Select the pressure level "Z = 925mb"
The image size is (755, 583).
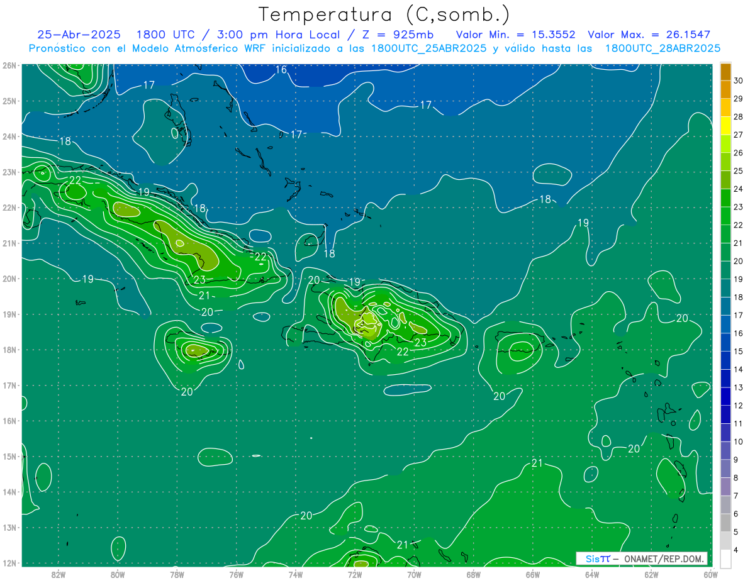click(397, 35)
